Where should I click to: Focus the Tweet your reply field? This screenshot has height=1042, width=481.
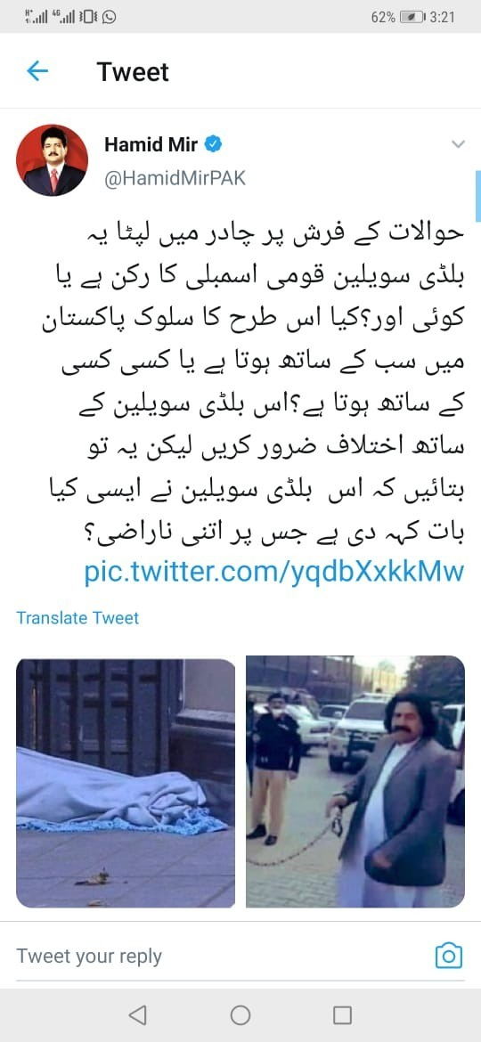pos(219,957)
